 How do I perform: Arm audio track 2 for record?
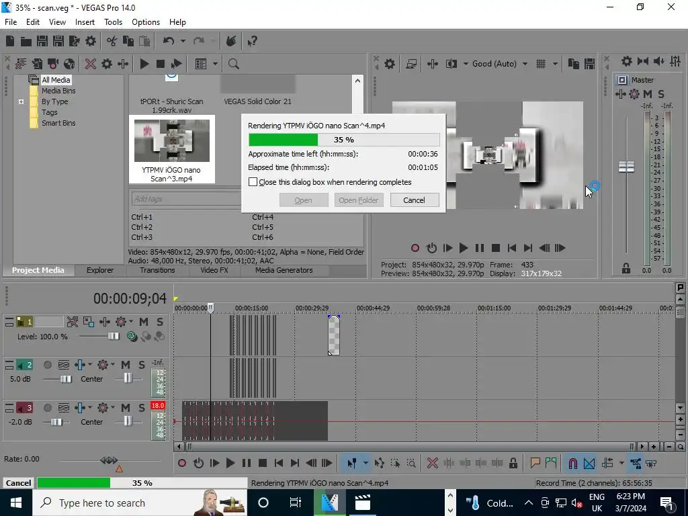coord(48,365)
